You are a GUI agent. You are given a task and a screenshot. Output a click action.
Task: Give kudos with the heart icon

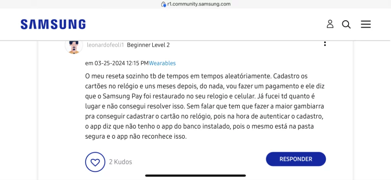95,162
